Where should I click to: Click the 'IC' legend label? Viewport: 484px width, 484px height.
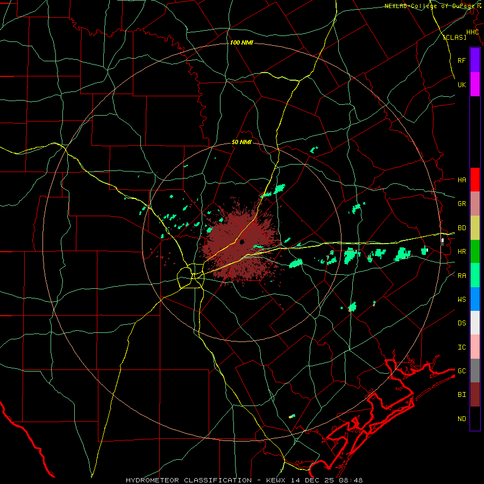tap(461, 347)
